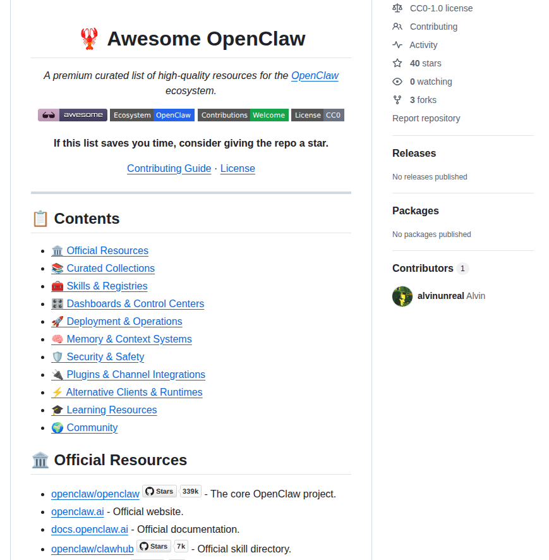The image size is (549, 560).
Task: Jump to Skills & Registries section
Action: click(x=100, y=286)
